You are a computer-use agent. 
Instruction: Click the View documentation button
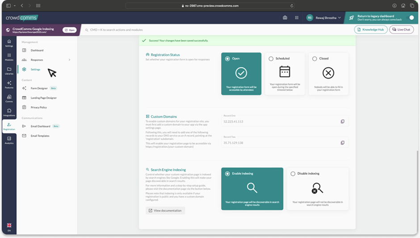tap(165, 210)
